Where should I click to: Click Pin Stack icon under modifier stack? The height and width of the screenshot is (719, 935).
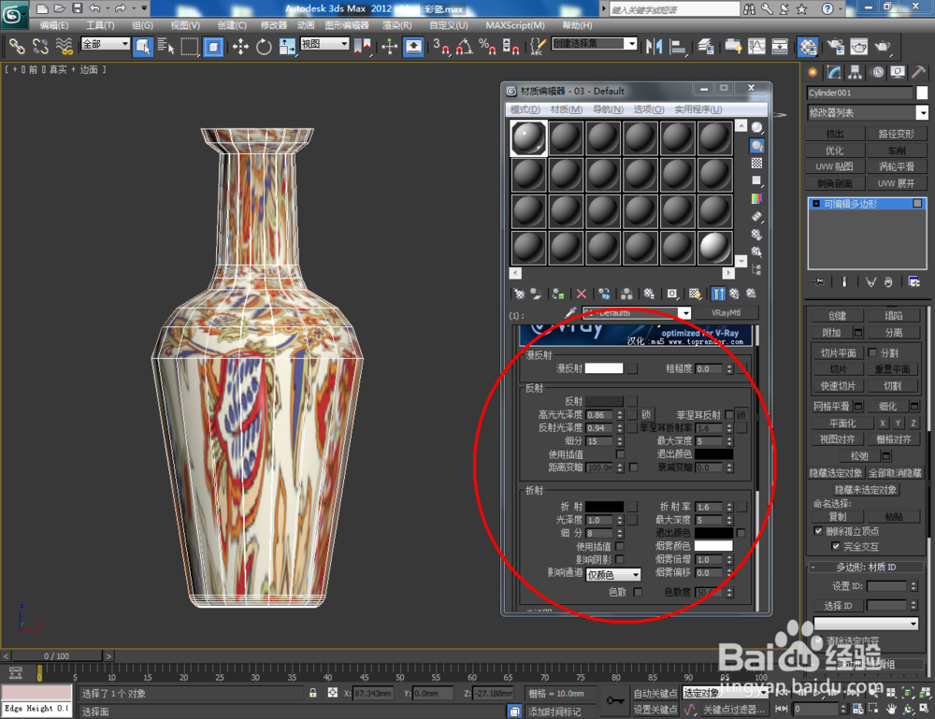pos(819,282)
